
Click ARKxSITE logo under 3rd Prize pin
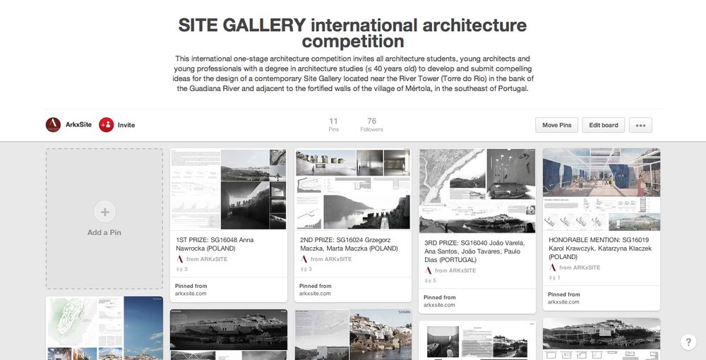pos(428,270)
